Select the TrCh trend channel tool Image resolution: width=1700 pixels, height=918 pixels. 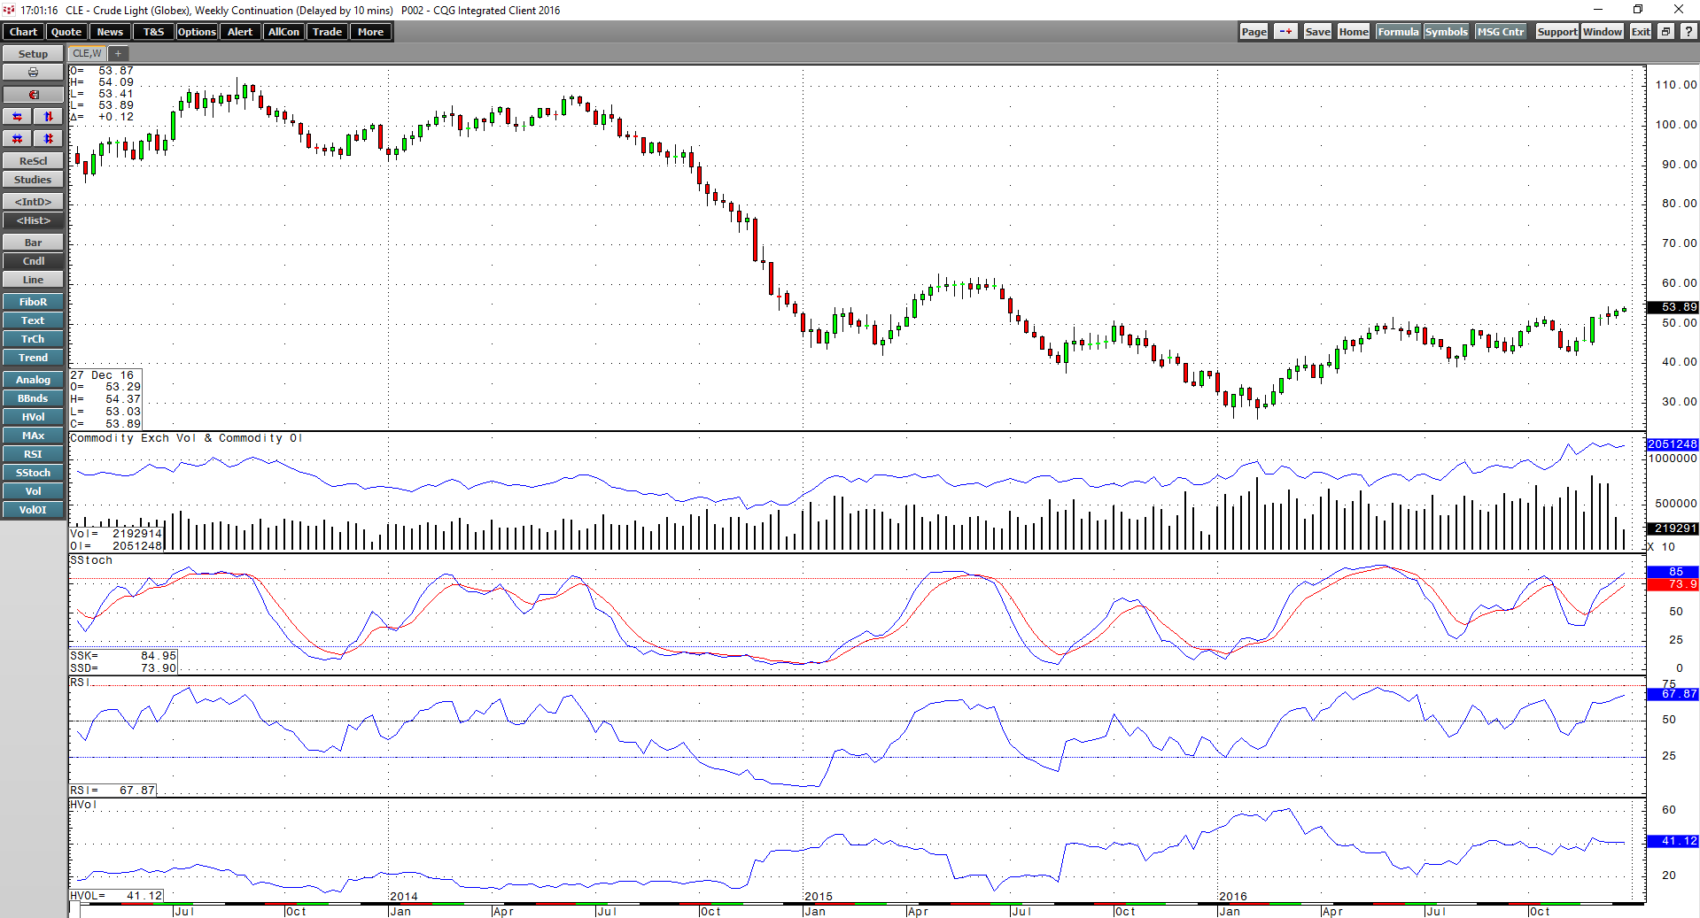(33, 339)
